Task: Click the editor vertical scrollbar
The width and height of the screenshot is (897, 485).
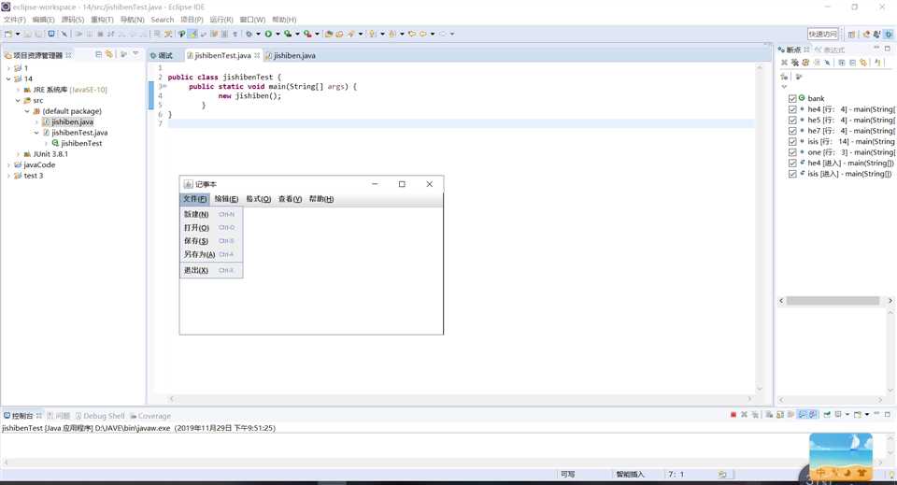Action: pyautogui.click(x=760, y=229)
